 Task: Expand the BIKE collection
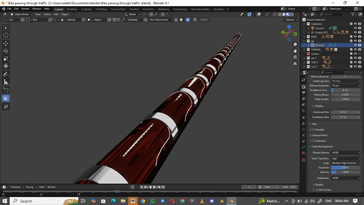[x=304, y=37]
